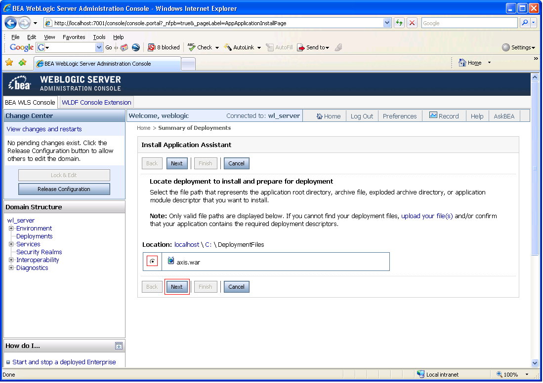Screen dimensions: 543x383
Task: Click the Home house icon in IE command bar
Action: tap(462, 63)
